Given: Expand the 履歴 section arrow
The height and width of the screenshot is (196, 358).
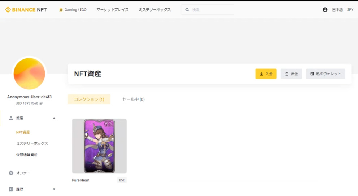Looking at the screenshot, I should coord(54,189).
